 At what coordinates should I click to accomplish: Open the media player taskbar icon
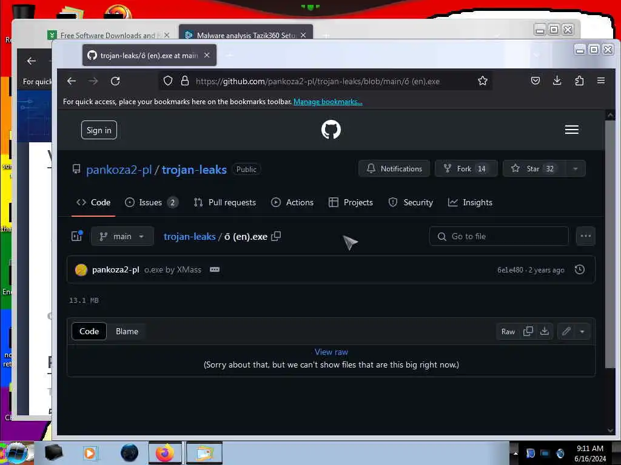(x=90, y=453)
